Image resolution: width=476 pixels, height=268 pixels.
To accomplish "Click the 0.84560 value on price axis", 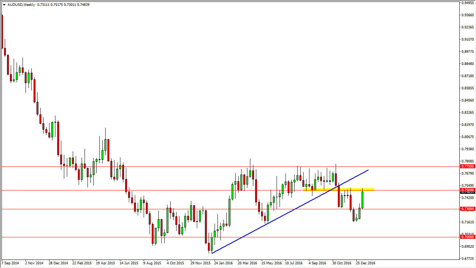I will (467, 100).
